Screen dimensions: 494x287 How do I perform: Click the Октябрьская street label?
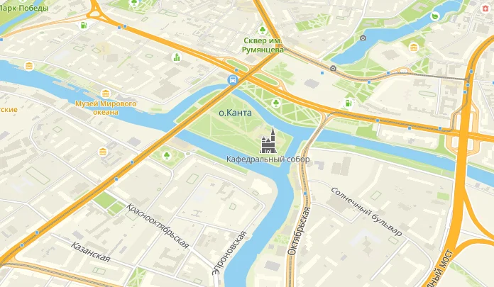point(299,231)
